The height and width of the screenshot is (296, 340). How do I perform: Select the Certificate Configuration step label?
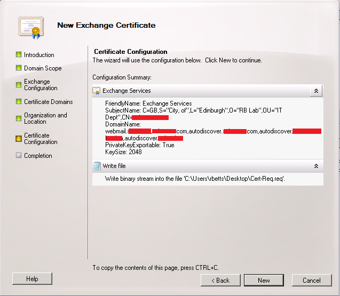point(41,139)
